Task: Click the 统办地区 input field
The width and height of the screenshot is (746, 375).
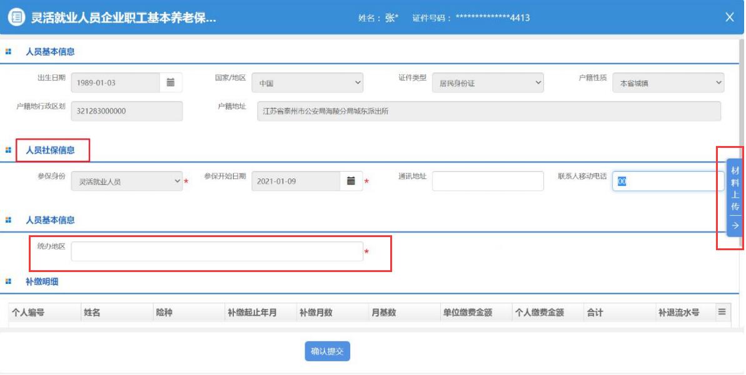Action: coord(216,251)
